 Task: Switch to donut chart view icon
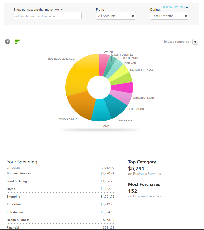coord(7,42)
